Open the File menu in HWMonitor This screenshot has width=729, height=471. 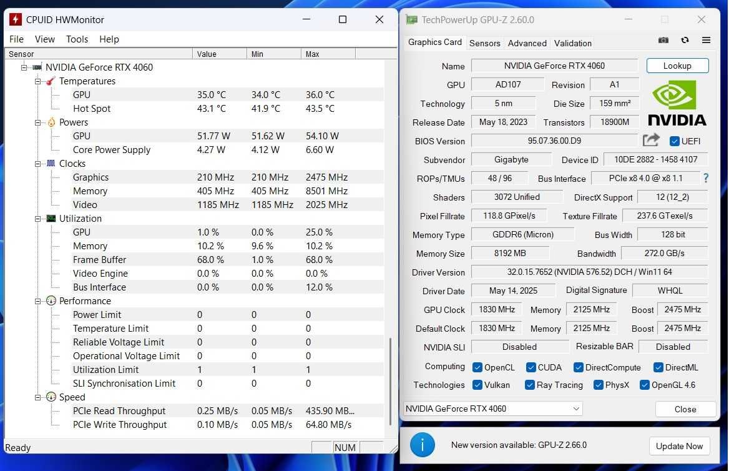point(16,39)
